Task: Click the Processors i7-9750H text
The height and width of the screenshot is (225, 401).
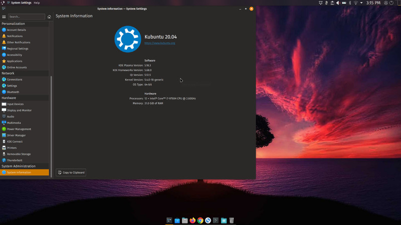Action: tap(170, 98)
